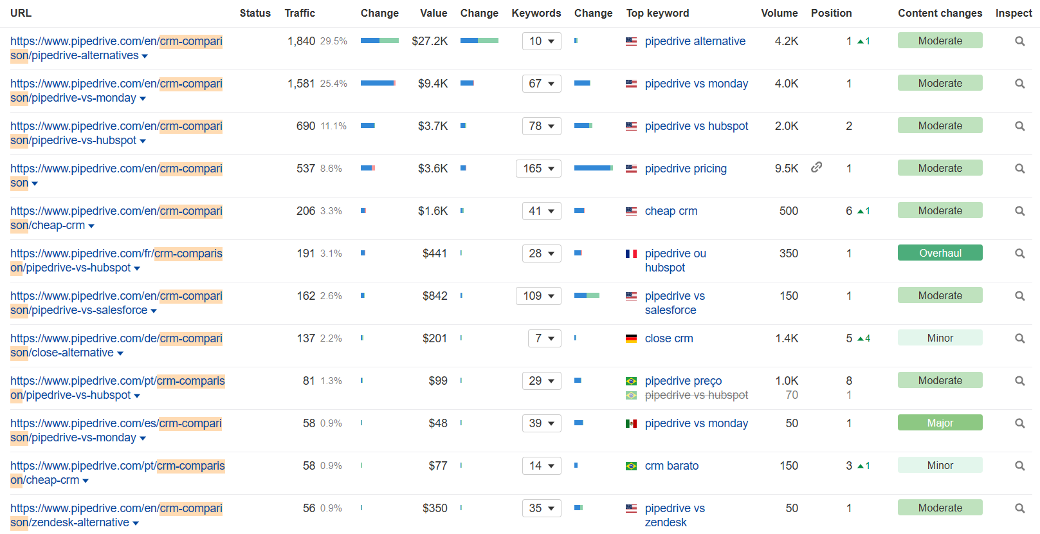Click the German flag beside close crm
The image size is (1040, 534).
[x=632, y=339]
